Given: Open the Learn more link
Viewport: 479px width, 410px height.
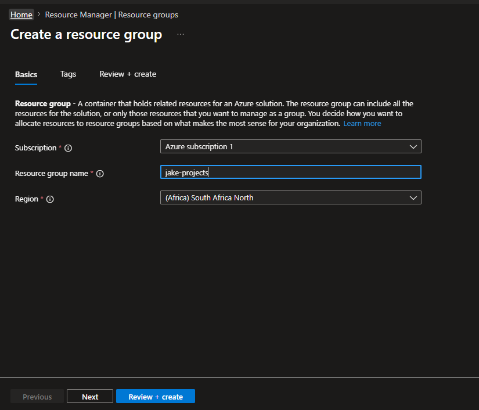Looking at the screenshot, I should pos(362,124).
